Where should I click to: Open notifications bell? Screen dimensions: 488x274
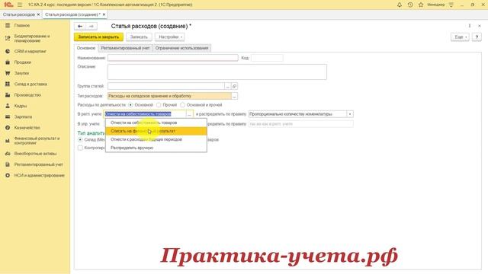pyautogui.click(x=400, y=5)
